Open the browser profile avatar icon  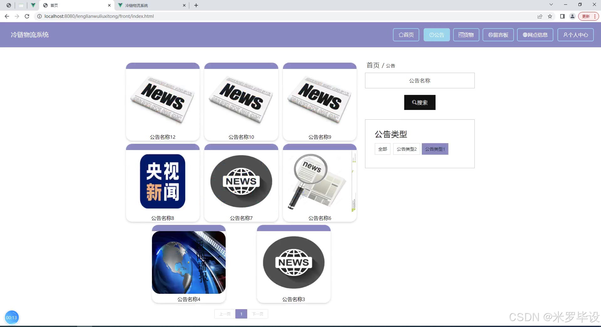pos(572,16)
